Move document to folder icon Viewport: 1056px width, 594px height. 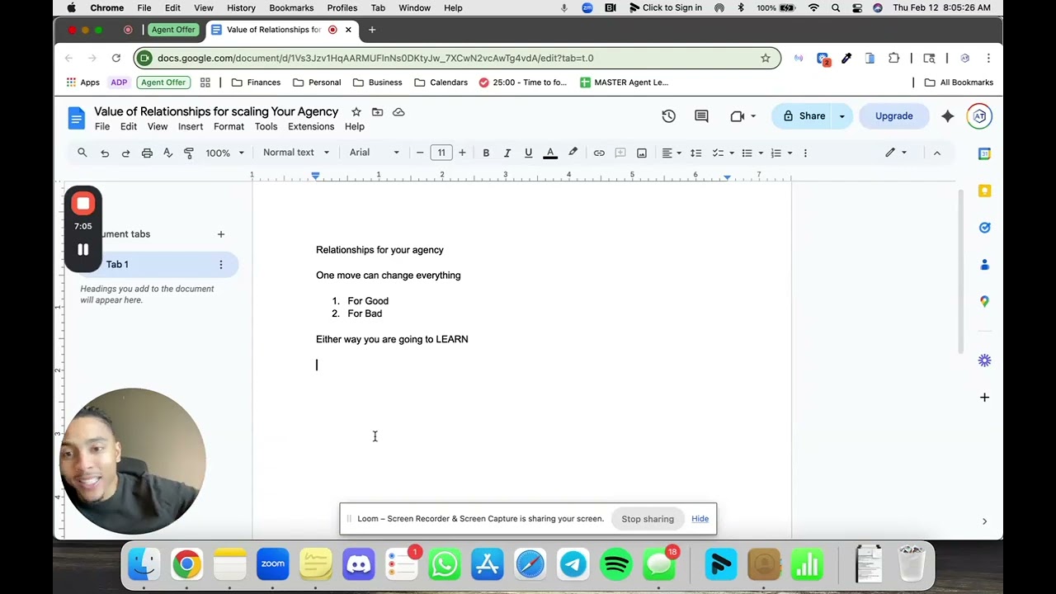(377, 111)
